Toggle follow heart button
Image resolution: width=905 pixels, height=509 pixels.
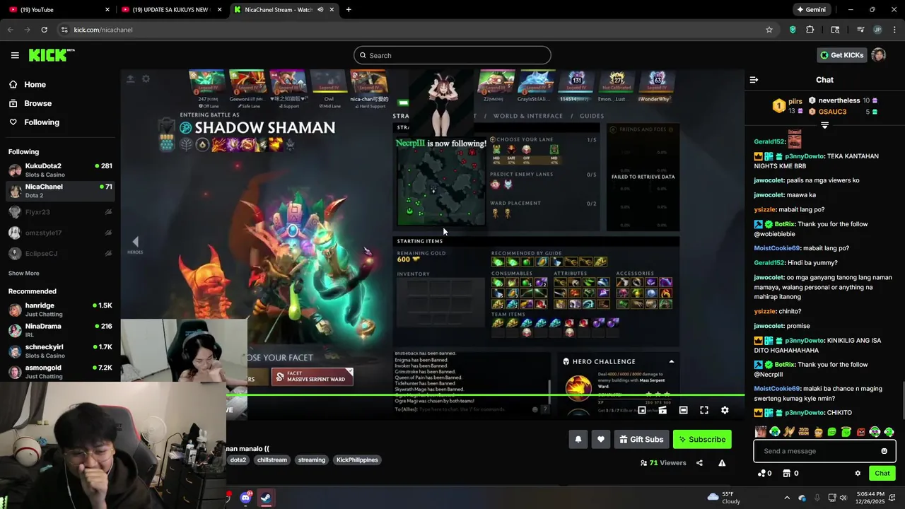pyautogui.click(x=600, y=439)
